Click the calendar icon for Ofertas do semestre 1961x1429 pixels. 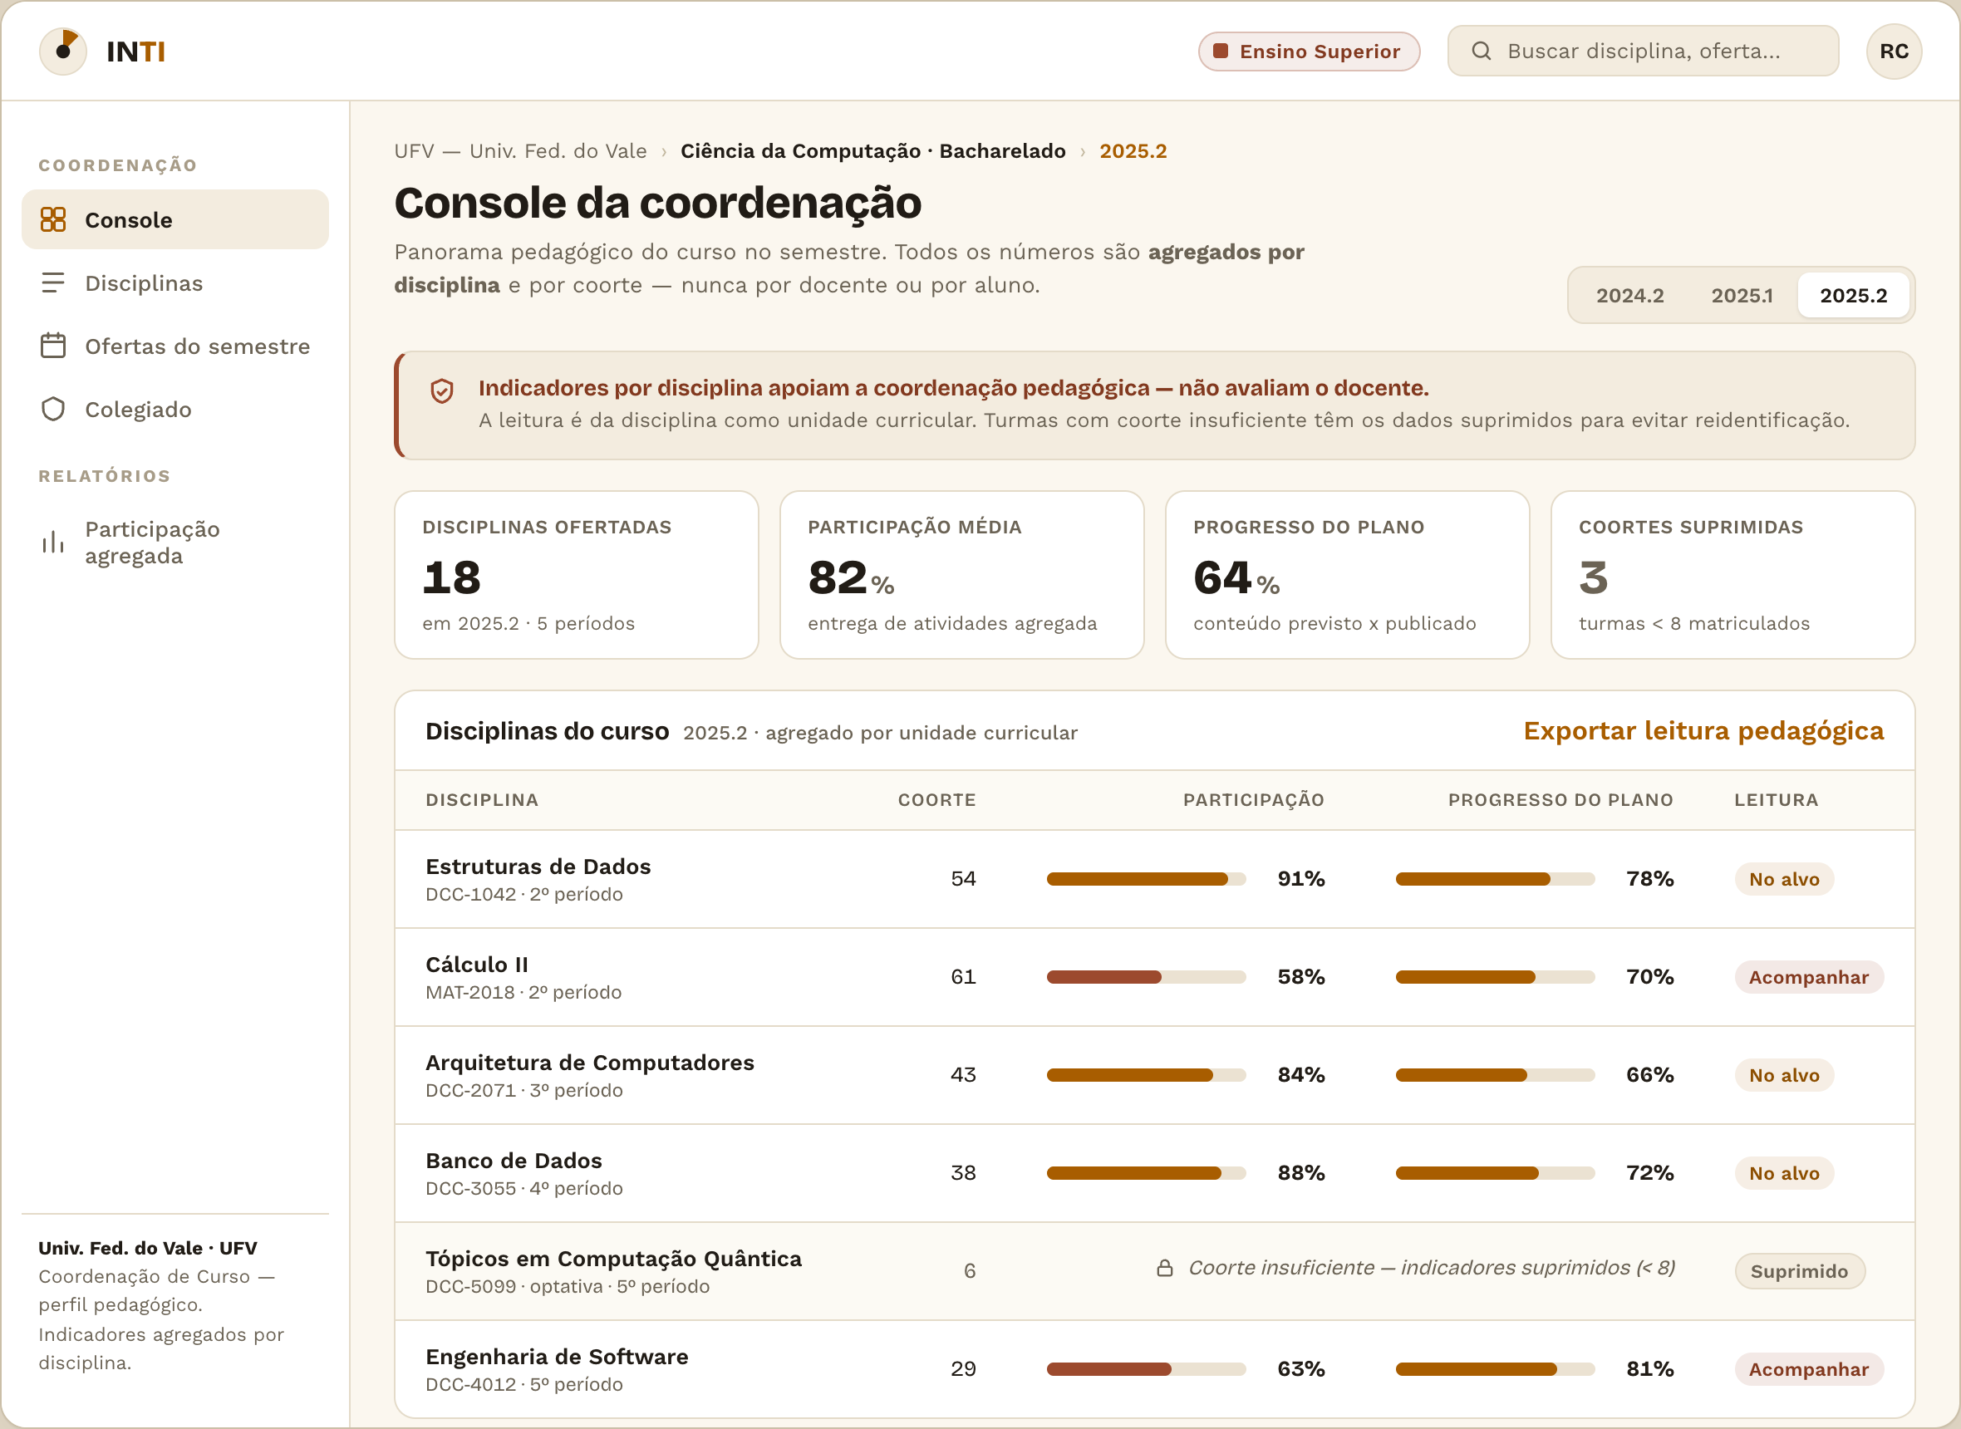pos(53,346)
